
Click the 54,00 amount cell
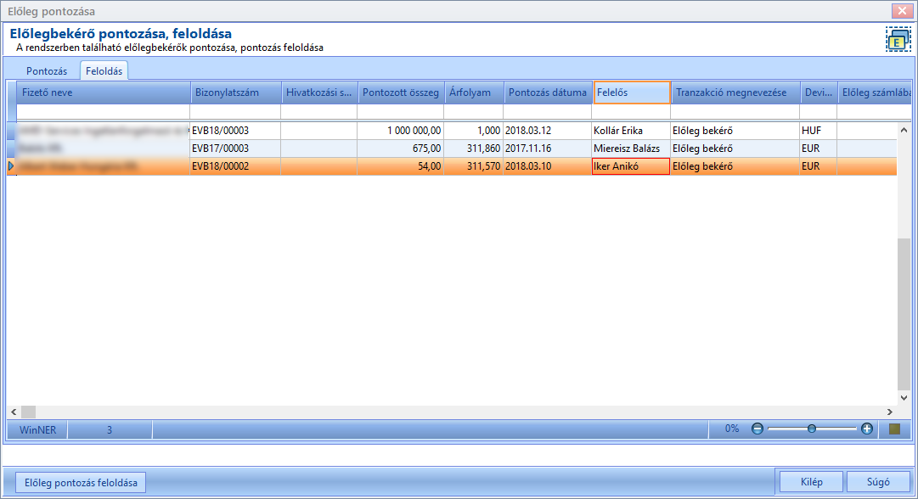(x=401, y=166)
